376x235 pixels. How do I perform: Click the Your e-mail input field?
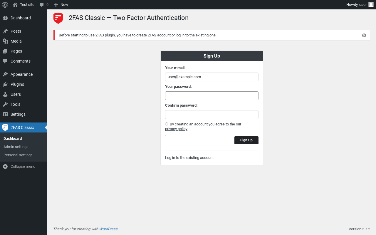click(x=212, y=77)
